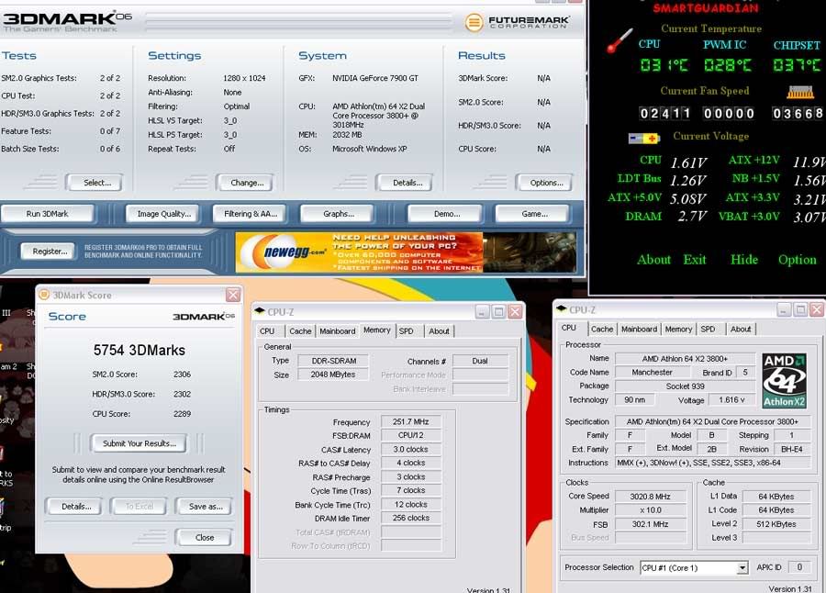The height and width of the screenshot is (593, 826).
Task: Open the Processor Selection dropdown
Action: (742, 567)
